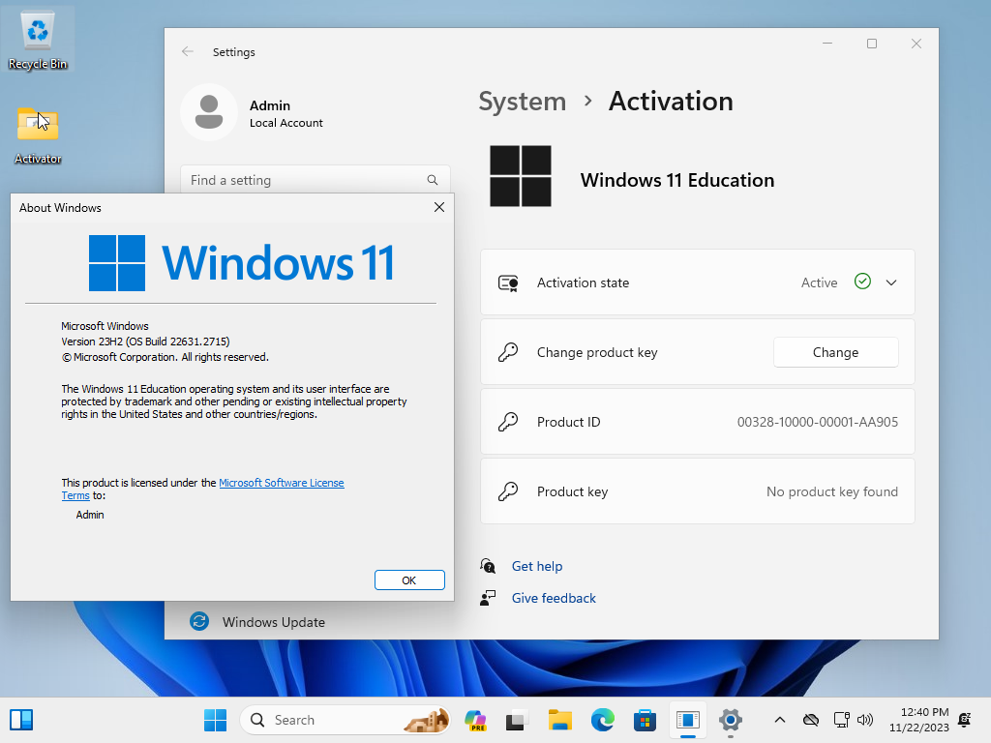Open File Explorer from the taskbar
The height and width of the screenshot is (743, 991).
560,720
